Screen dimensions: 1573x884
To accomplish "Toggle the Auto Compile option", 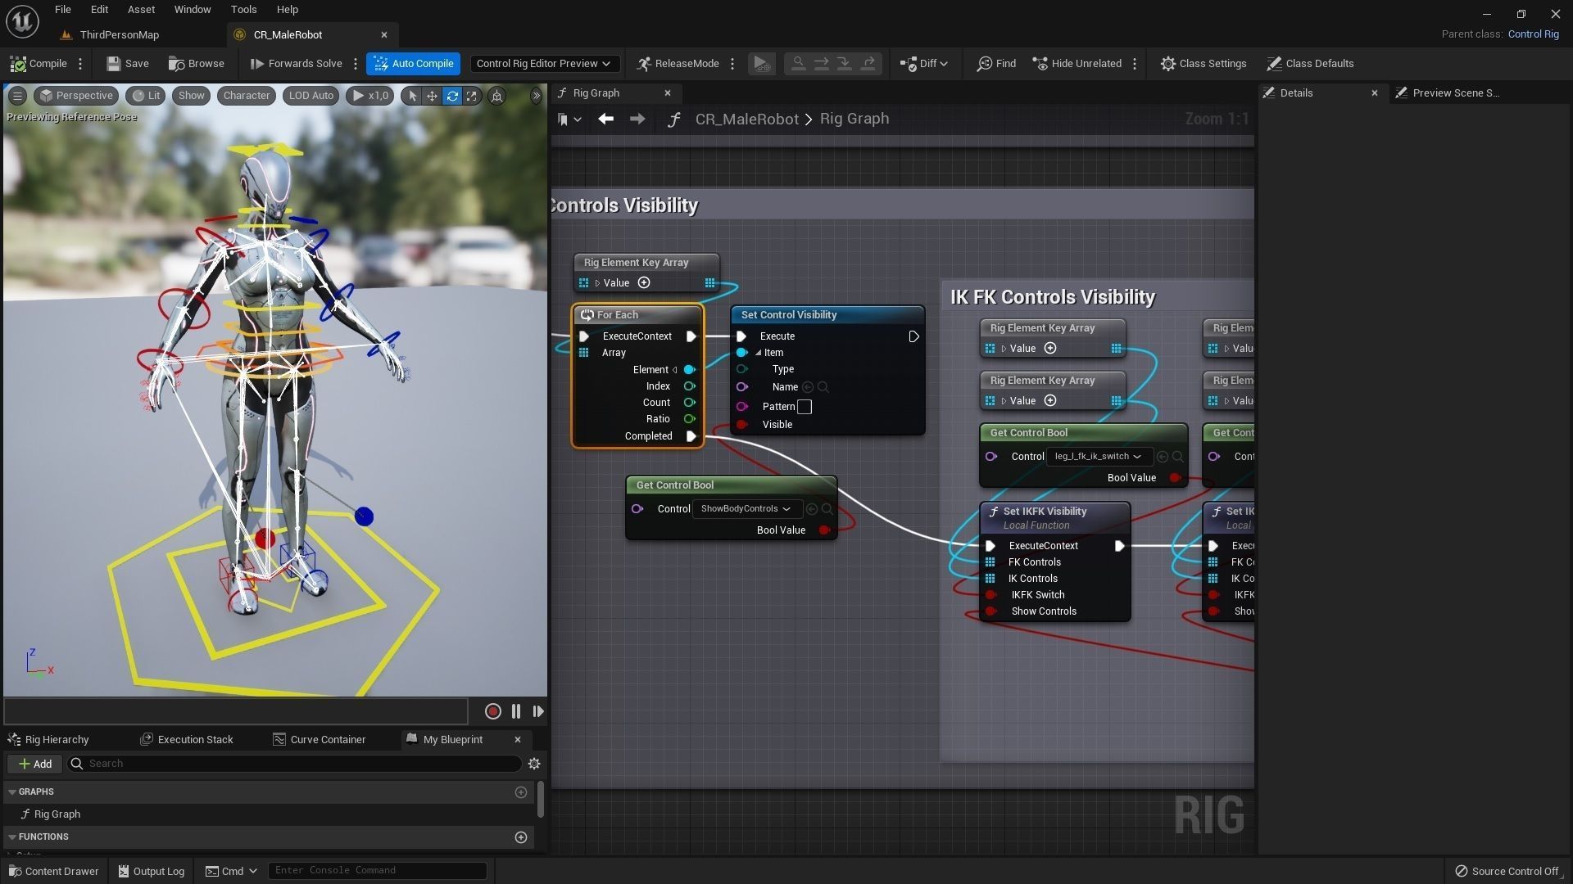I will 414,63.
